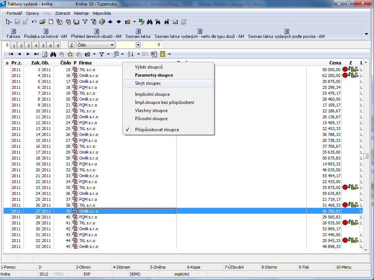Click the A-Z sort icon

(130, 54)
